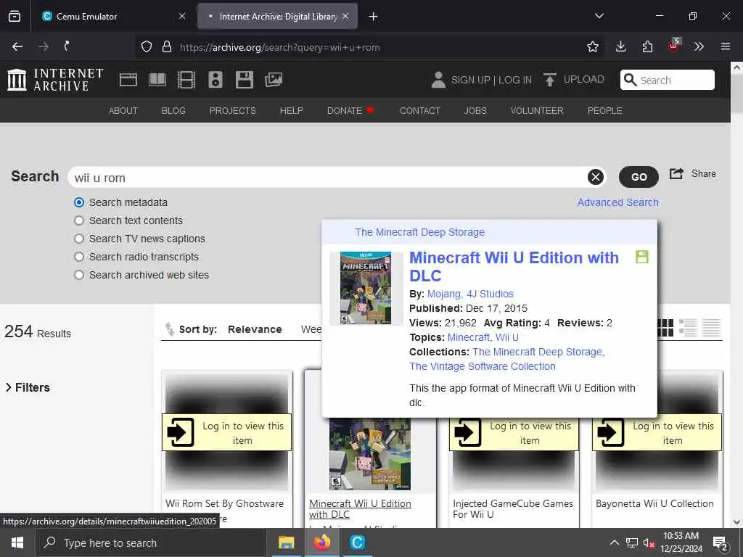Open Windows Start menu
743x557 pixels.
(x=17, y=542)
